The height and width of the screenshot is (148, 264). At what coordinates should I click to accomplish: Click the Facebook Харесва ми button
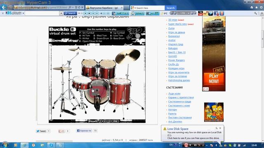coord(84,131)
